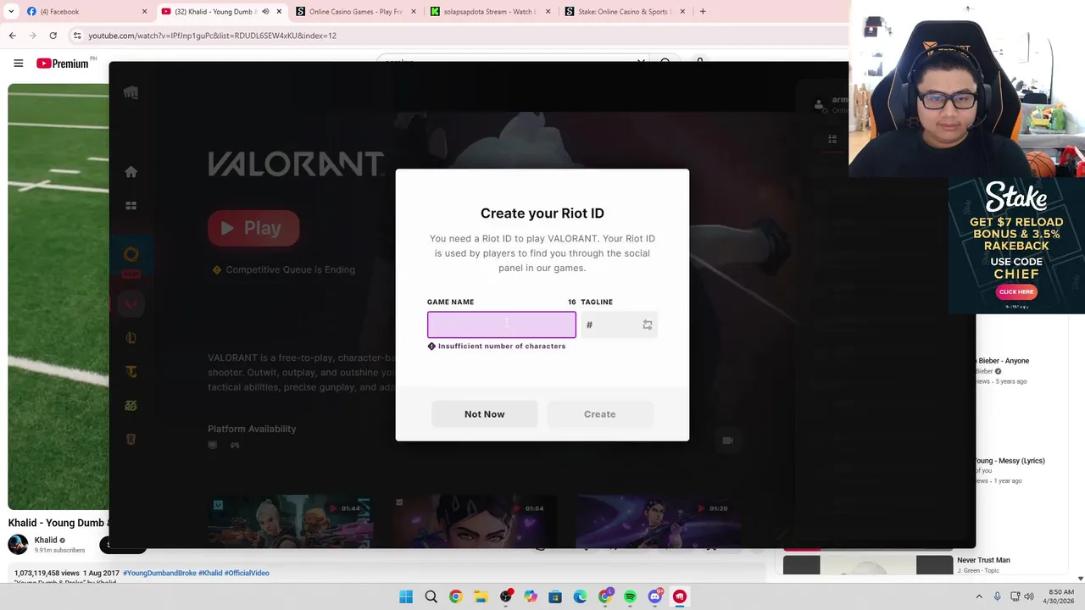Open Microsoft Edge from the taskbar
The image size is (1085, 610).
(x=580, y=596)
